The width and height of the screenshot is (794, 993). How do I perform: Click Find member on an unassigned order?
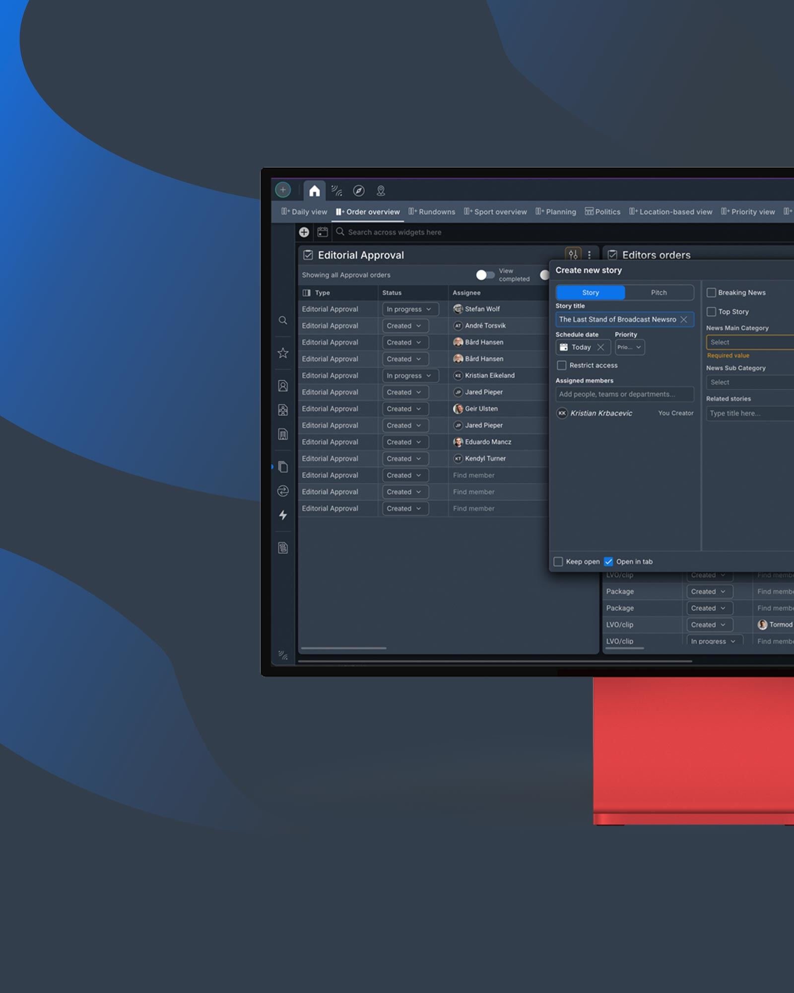tap(473, 475)
